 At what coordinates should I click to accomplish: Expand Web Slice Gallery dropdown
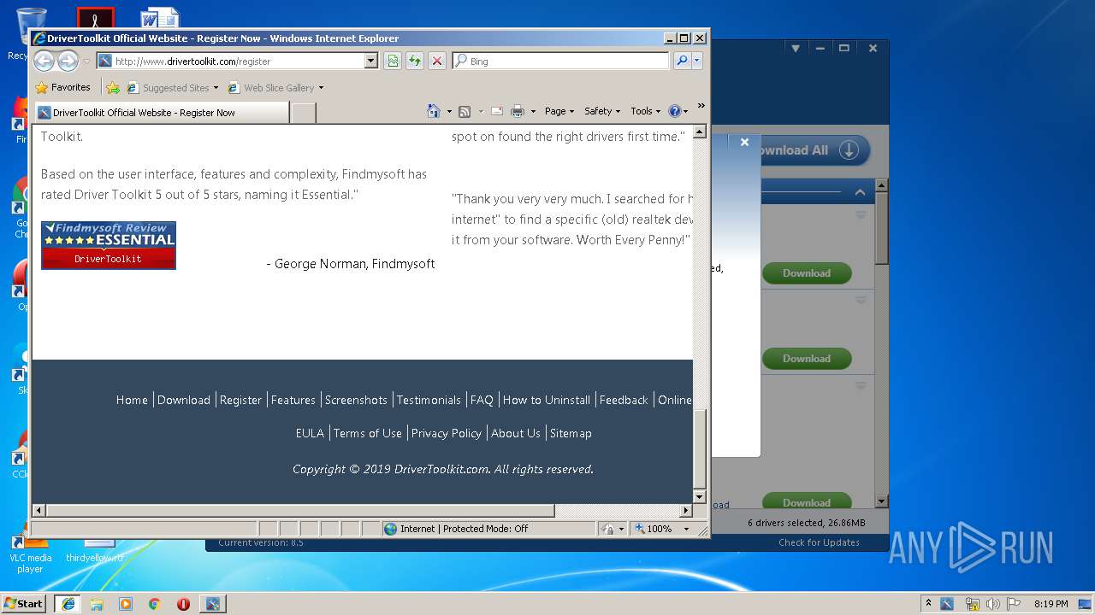(321, 87)
